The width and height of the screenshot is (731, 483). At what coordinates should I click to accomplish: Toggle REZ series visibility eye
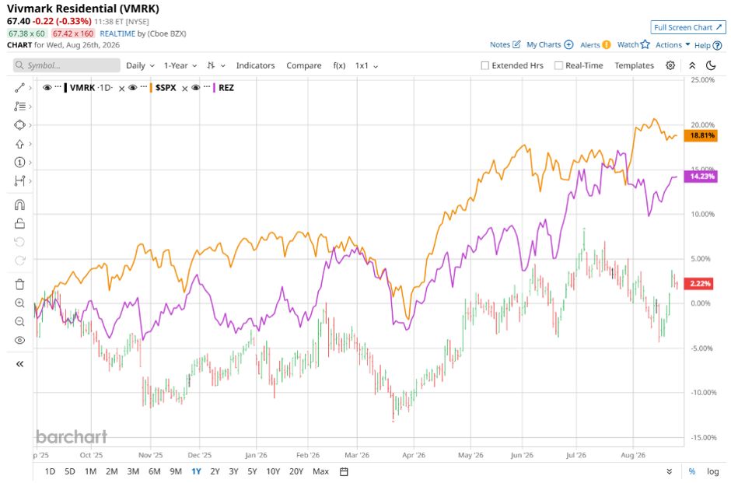[196, 88]
